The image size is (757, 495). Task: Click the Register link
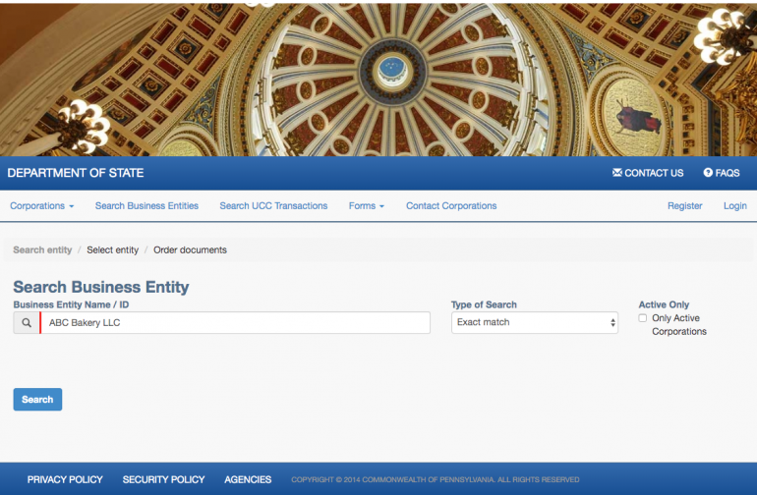coord(684,206)
